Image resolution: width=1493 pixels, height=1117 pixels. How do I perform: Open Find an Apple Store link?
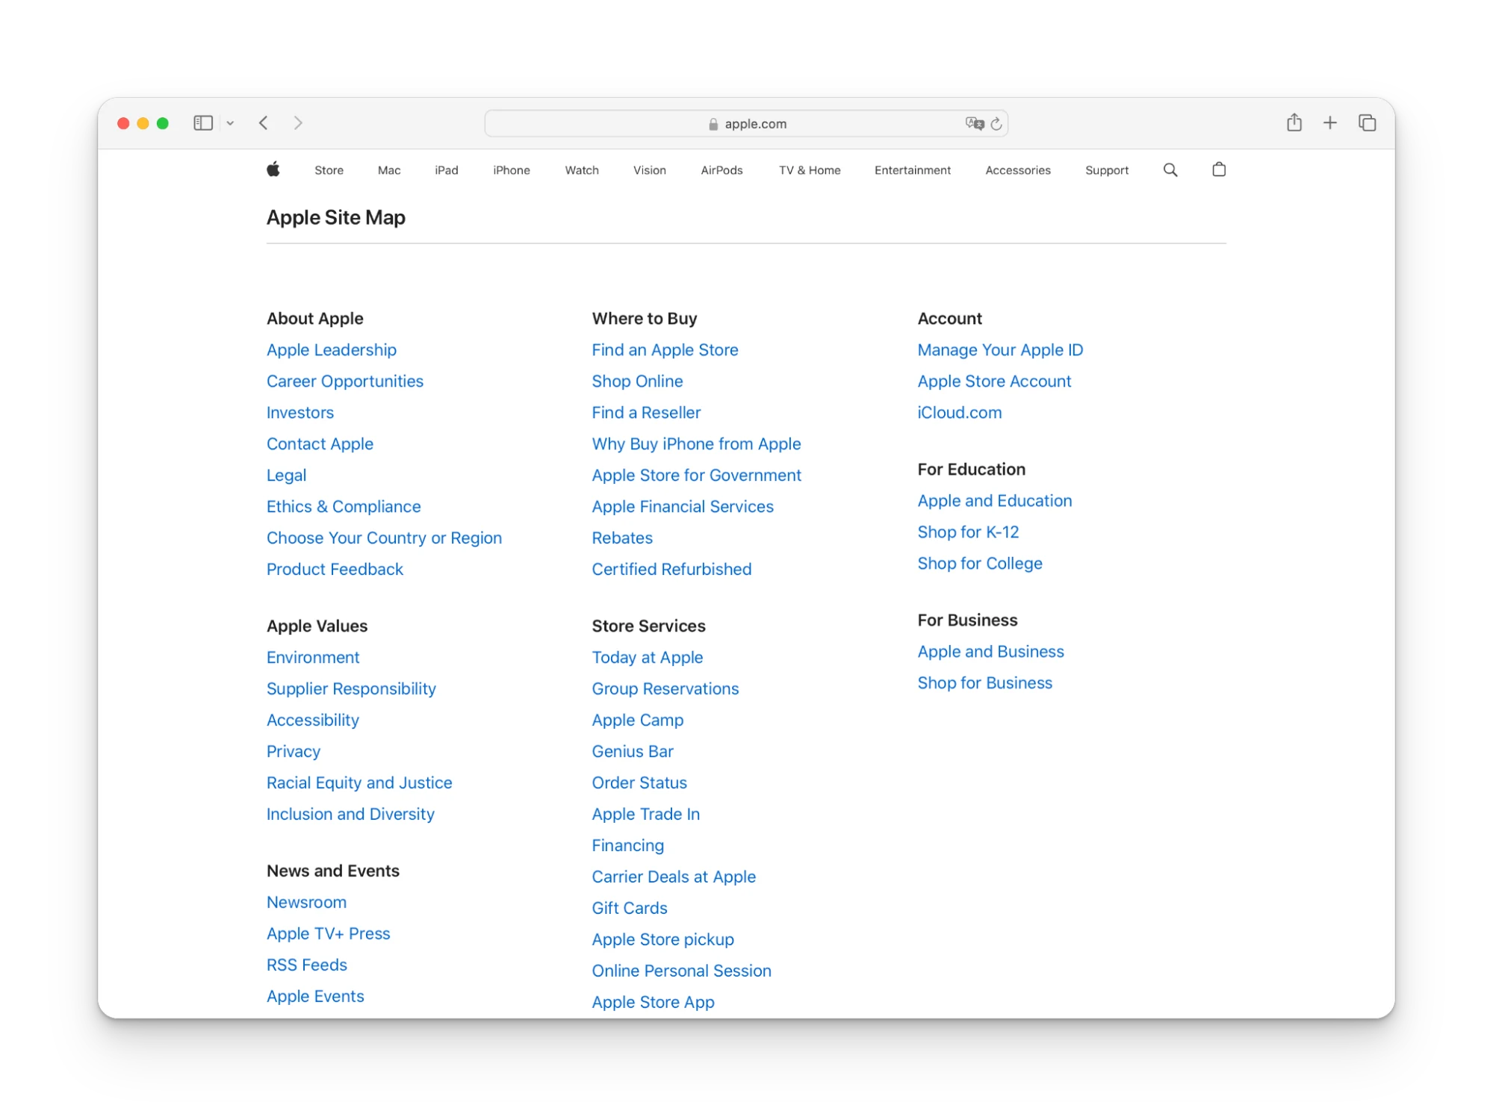click(665, 349)
